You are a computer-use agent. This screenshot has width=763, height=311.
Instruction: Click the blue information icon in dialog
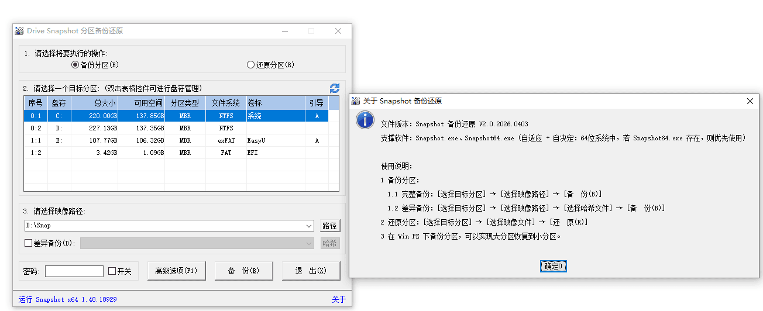[365, 120]
